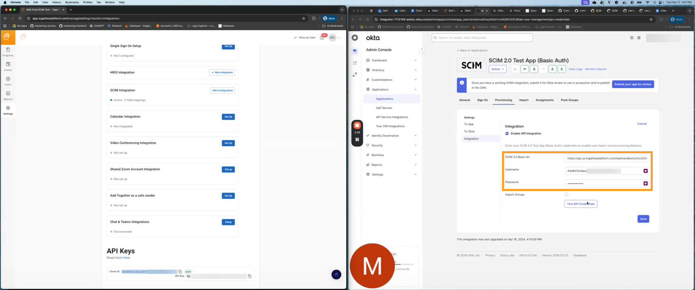Image resolution: width=695 pixels, height=290 pixels.
Task: Switch to the Assignments tab
Action: tap(545, 100)
